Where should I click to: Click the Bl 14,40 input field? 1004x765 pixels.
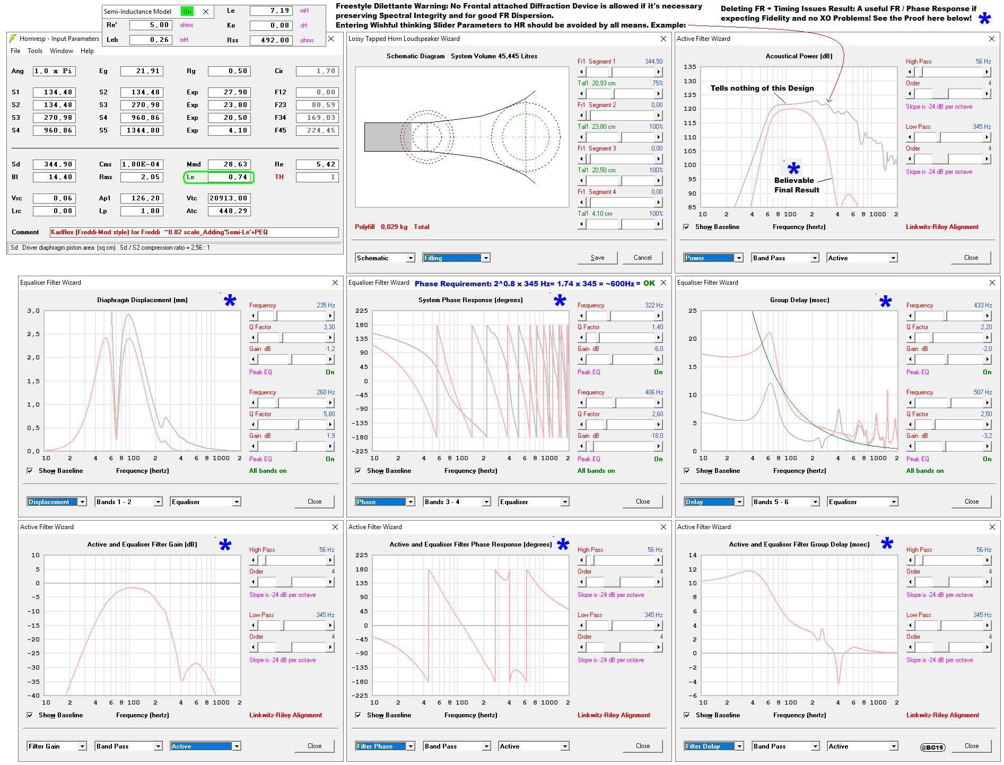click(54, 177)
